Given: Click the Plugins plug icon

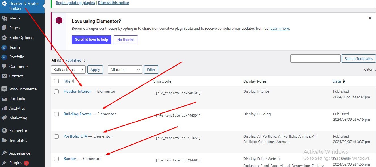Looking at the screenshot, I should click(x=4, y=163).
